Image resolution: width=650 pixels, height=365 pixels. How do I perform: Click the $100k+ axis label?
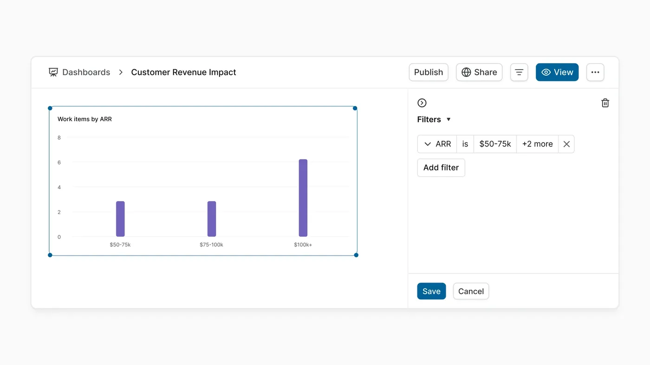303,244
